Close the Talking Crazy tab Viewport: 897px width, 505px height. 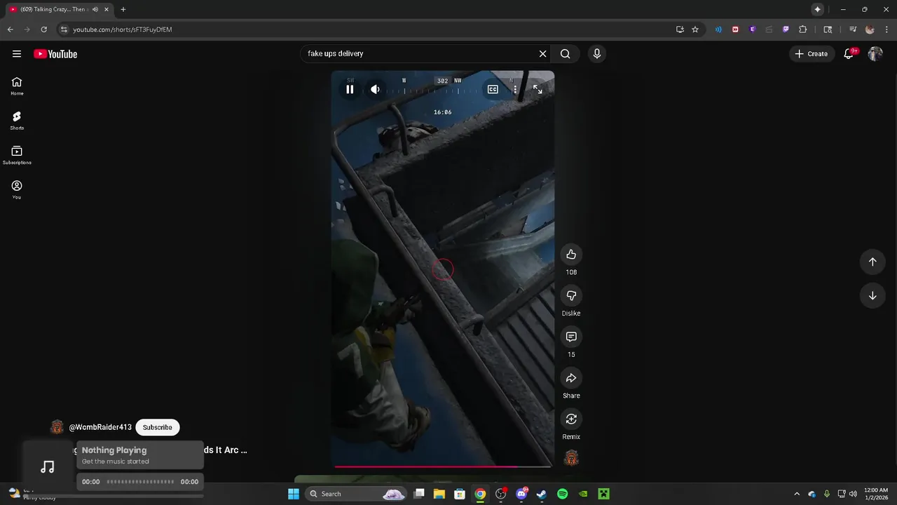[x=107, y=9]
